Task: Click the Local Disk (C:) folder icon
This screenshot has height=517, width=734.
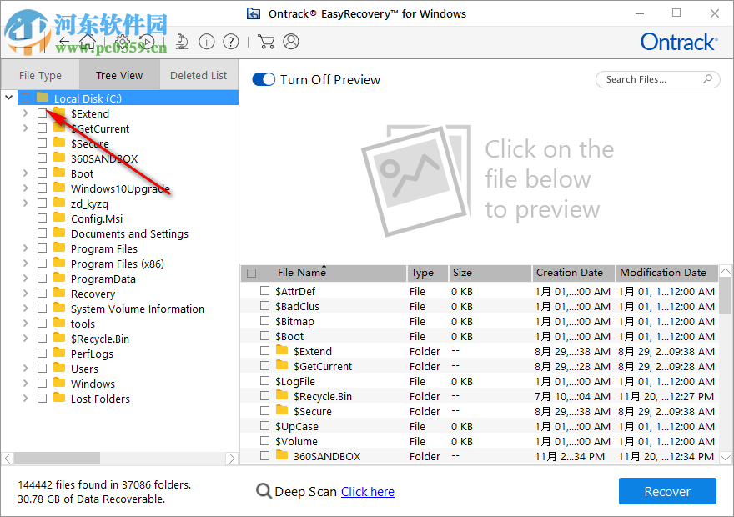Action: click(43, 98)
